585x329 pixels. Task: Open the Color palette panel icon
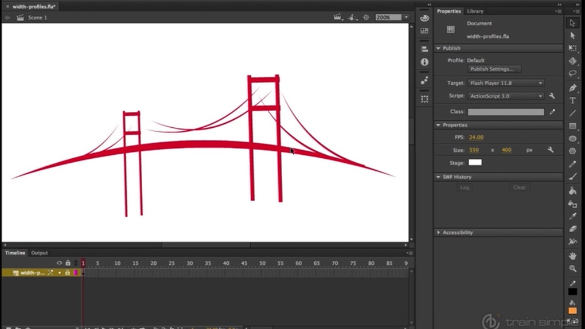pyautogui.click(x=424, y=18)
